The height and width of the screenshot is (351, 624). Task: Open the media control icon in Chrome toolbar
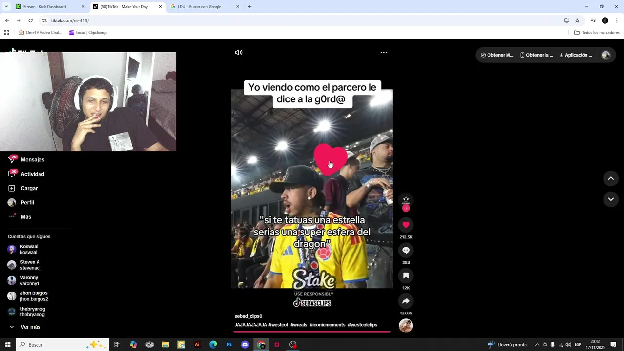pyautogui.click(x=593, y=20)
